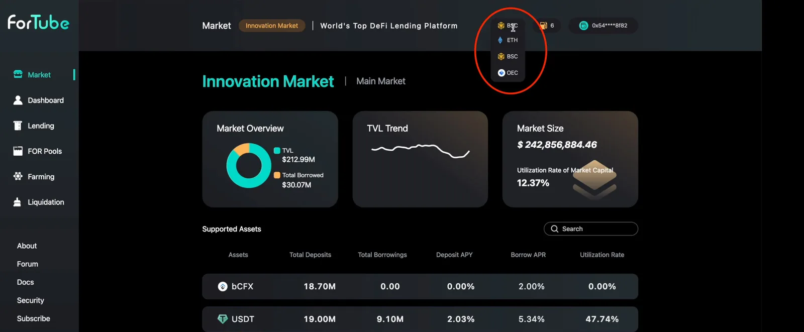Click the TVL Trend line chart

[x=421, y=150]
